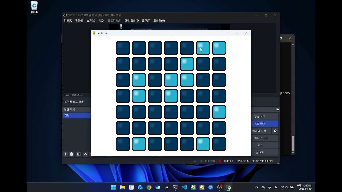This screenshot has height=192, width=342.
Task: Open virtual camera settings gear icon
Action: (x=275, y=131)
